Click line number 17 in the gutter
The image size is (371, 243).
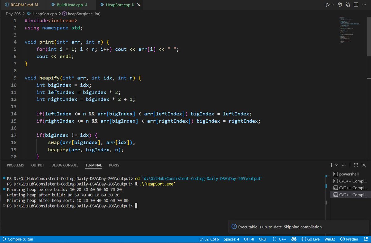(x=14, y=135)
